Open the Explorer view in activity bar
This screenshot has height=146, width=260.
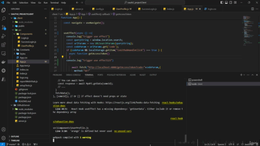pyautogui.click(x=4, y=10)
